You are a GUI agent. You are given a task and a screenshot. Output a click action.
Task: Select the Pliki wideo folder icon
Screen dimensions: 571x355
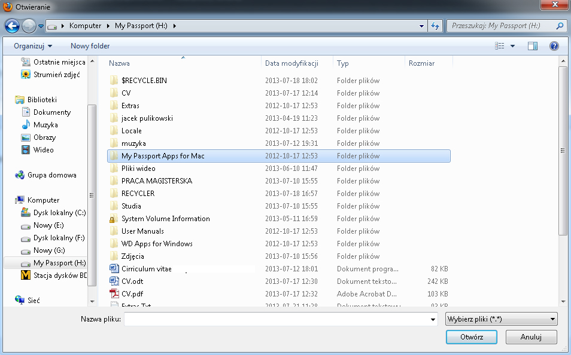coord(114,169)
